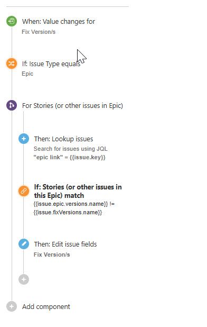Click 'Fix Version/s' under Edit issue fields
The height and width of the screenshot is (327, 207).
(x=52, y=255)
